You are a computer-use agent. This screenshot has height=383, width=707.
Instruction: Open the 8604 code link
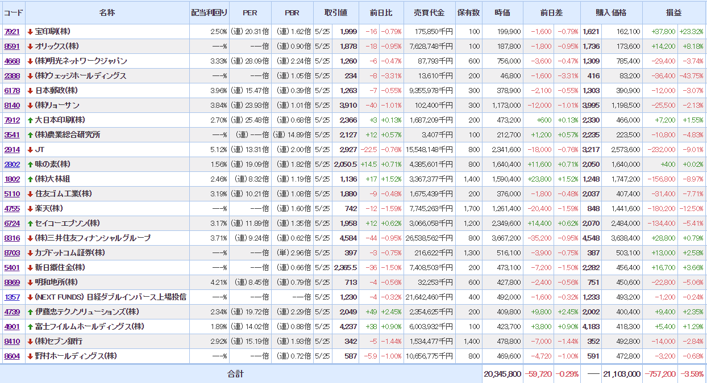point(12,356)
